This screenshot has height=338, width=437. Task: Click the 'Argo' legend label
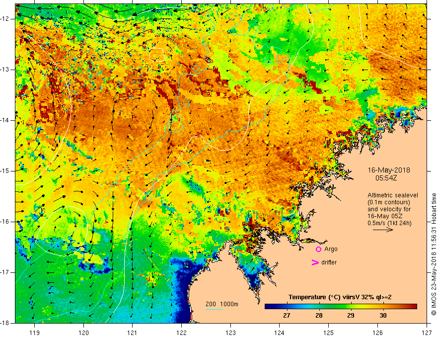(x=331, y=249)
